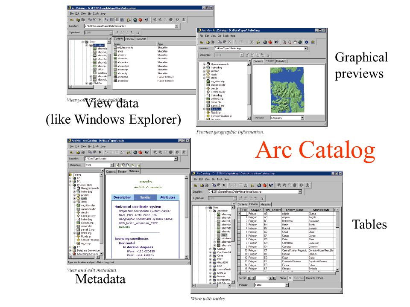Viewport: 410px width, 307px height.
Task: Expand Geocoding Services node in roads window
Action: 70,254
